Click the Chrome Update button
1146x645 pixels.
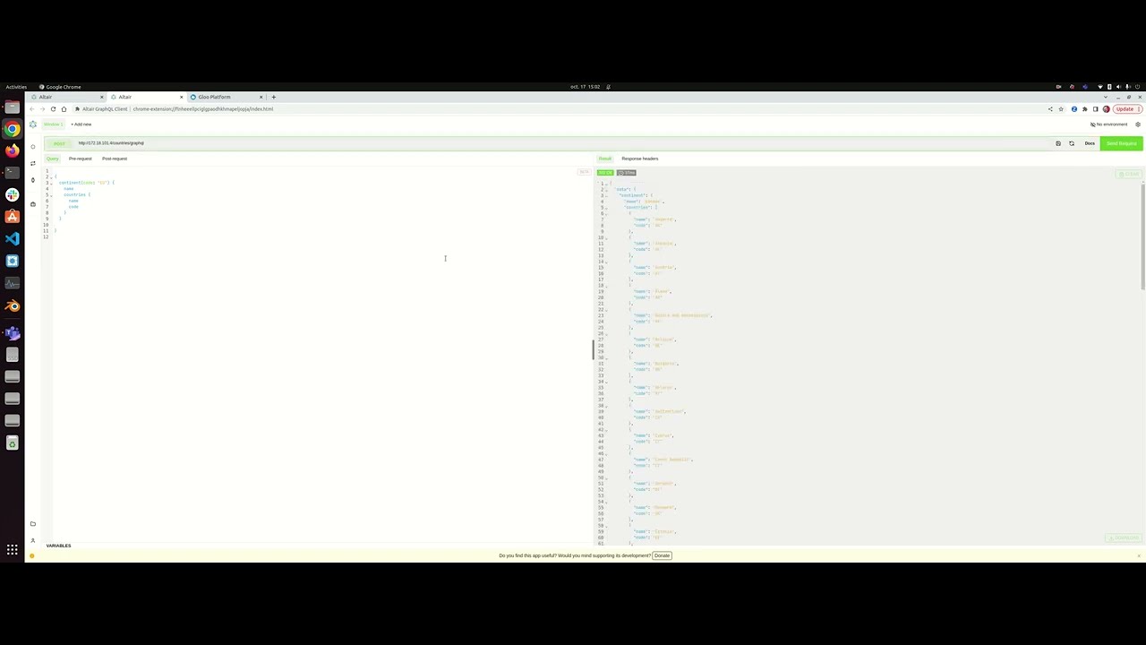pos(1126,109)
